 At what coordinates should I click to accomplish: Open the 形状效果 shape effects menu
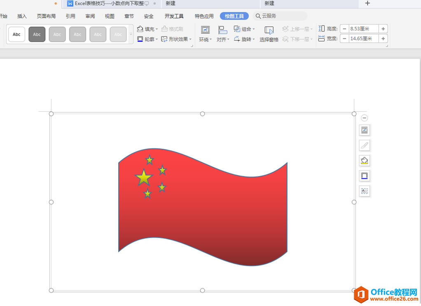click(176, 39)
